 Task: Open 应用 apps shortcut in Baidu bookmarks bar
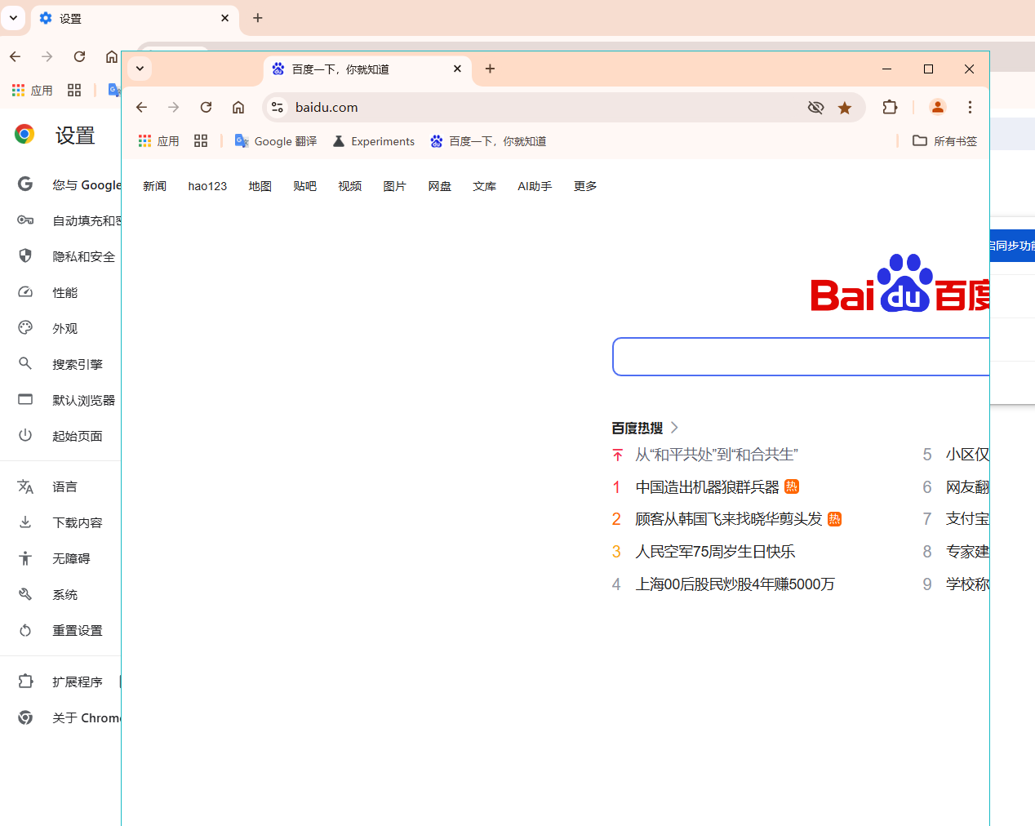coord(158,141)
